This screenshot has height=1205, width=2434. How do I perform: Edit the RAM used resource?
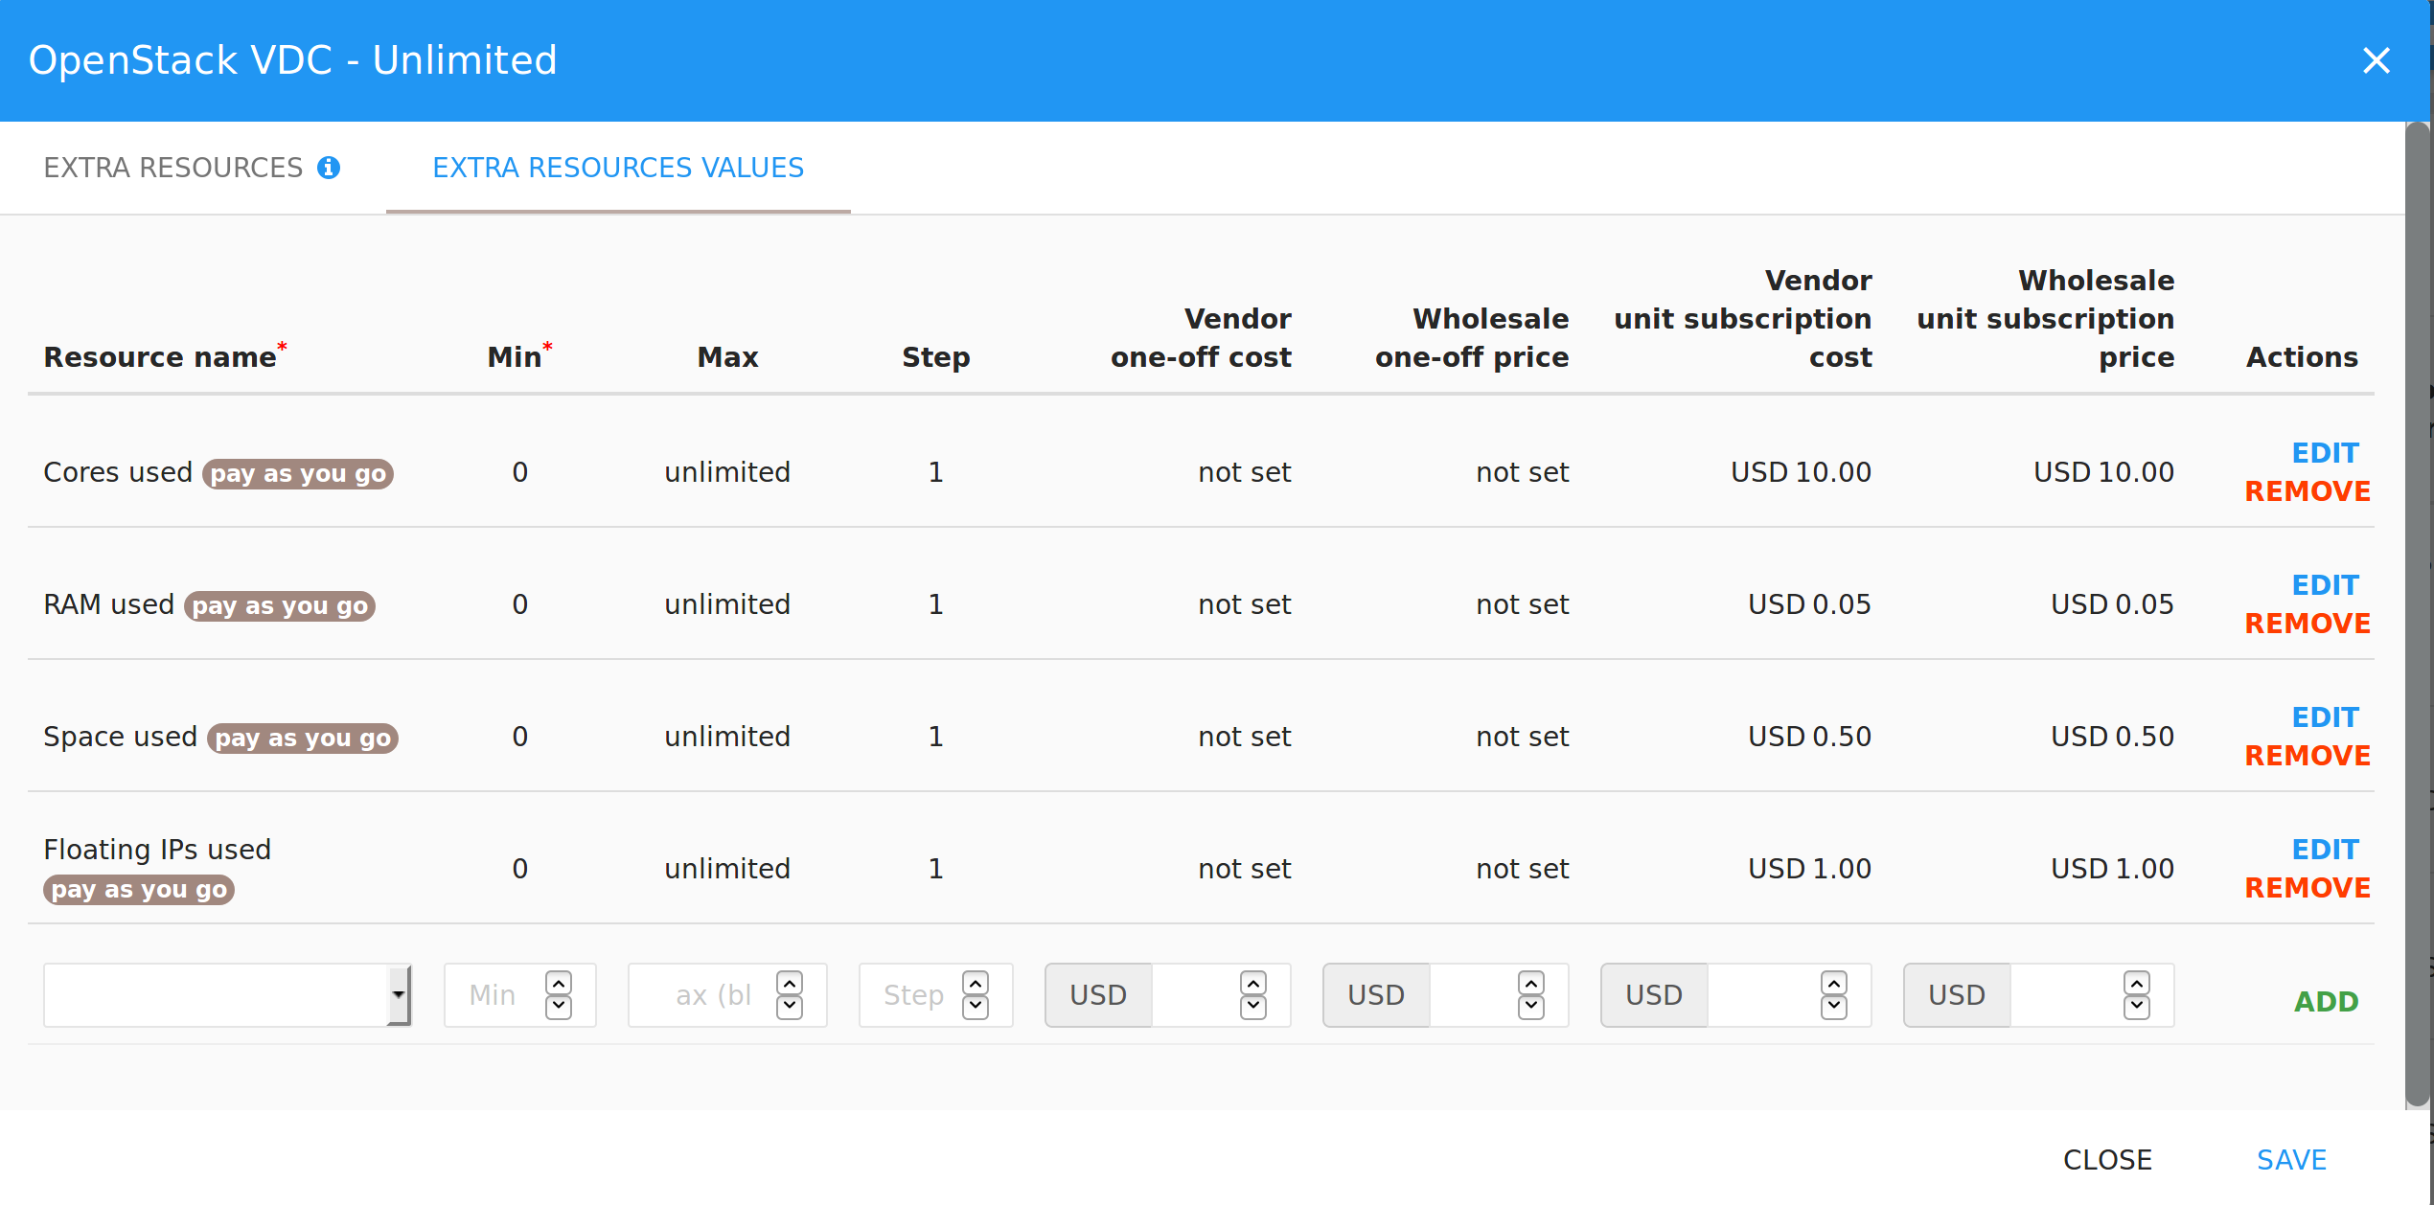(x=2325, y=585)
